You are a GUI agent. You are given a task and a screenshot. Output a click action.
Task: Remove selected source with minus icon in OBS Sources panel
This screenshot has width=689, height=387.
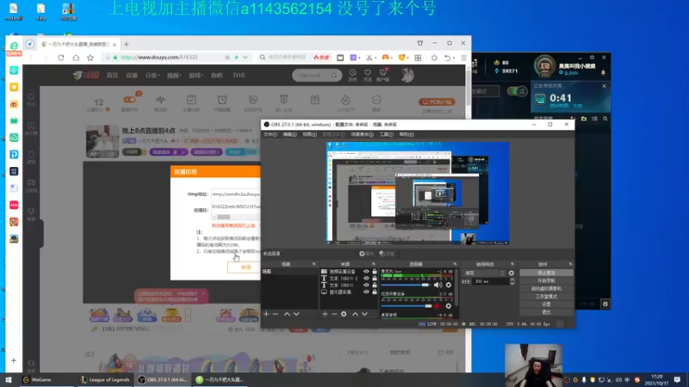pos(334,314)
